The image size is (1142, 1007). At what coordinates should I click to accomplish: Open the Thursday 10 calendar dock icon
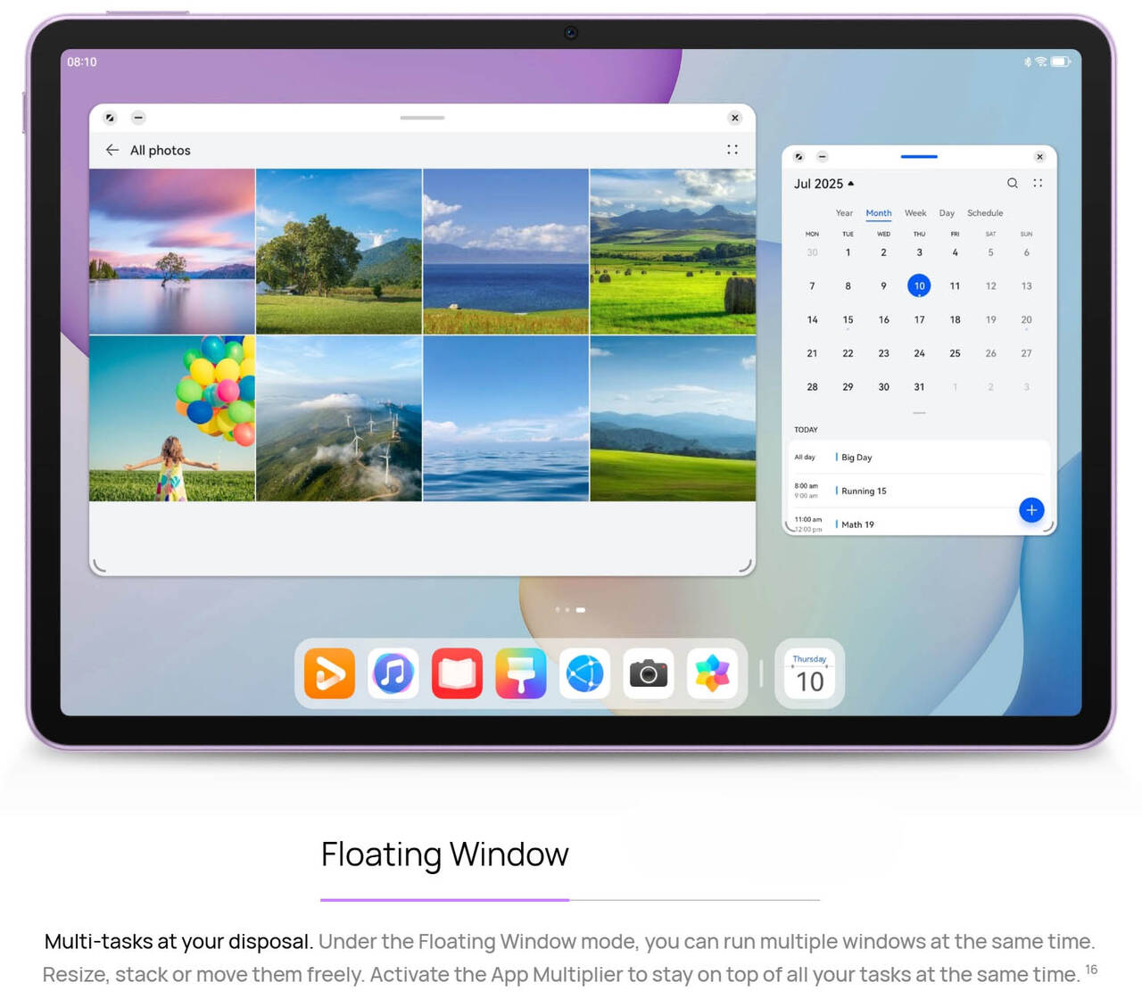coord(809,674)
